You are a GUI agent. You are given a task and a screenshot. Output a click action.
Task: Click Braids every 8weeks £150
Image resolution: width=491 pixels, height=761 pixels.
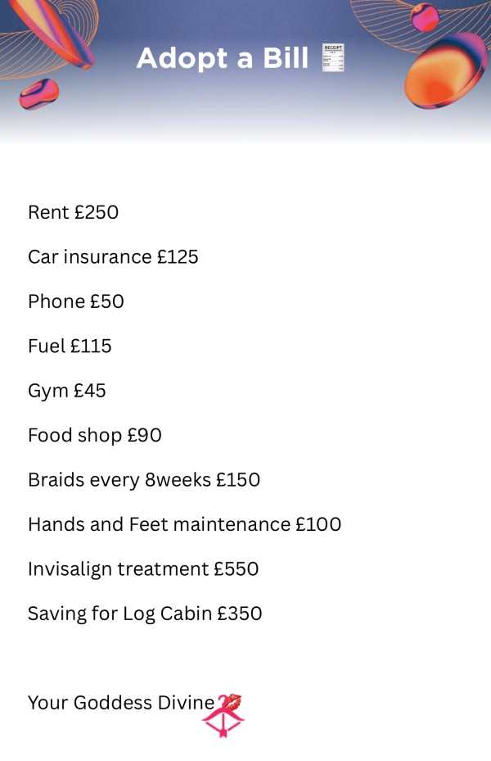point(144,480)
